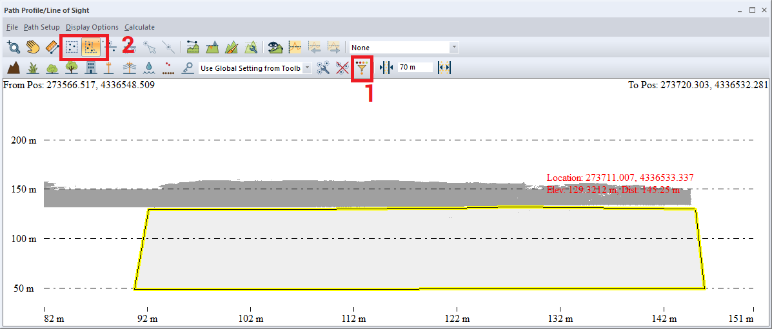The width and height of the screenshot is (772, 329).
Task: Click the Lidar point filter funnel icon
Action: coord(362,67)
